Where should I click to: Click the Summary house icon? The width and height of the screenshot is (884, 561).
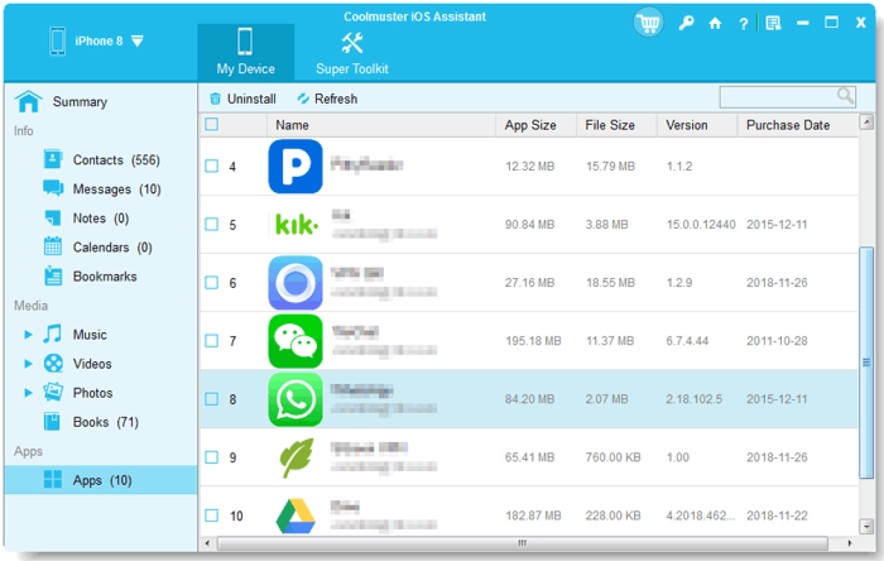(x=28, y=102)
